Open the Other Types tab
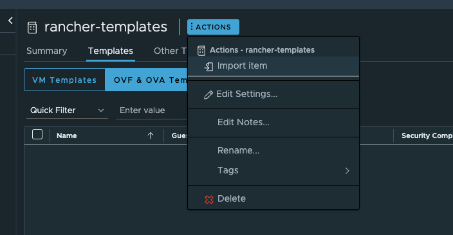The image size is (453, 235). (x=171, y=51)
